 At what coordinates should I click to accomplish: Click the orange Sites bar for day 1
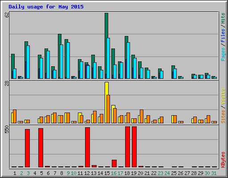tap(15, 117)
